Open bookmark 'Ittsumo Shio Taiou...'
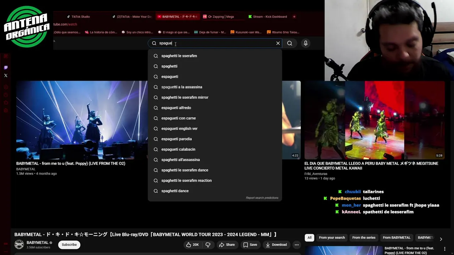This screenshot has height=255, width=454. click(x=283, y=32)
